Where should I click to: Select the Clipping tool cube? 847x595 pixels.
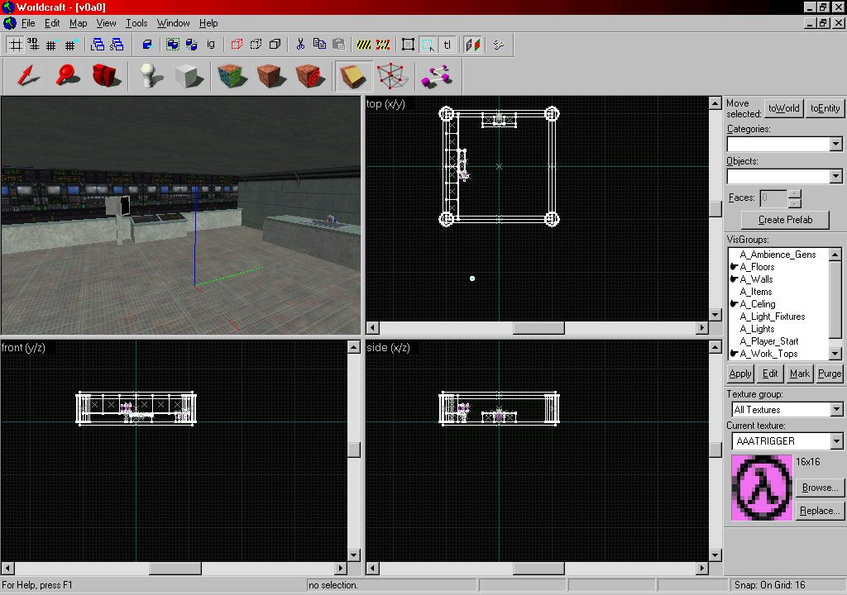click(x=353, y=75)
